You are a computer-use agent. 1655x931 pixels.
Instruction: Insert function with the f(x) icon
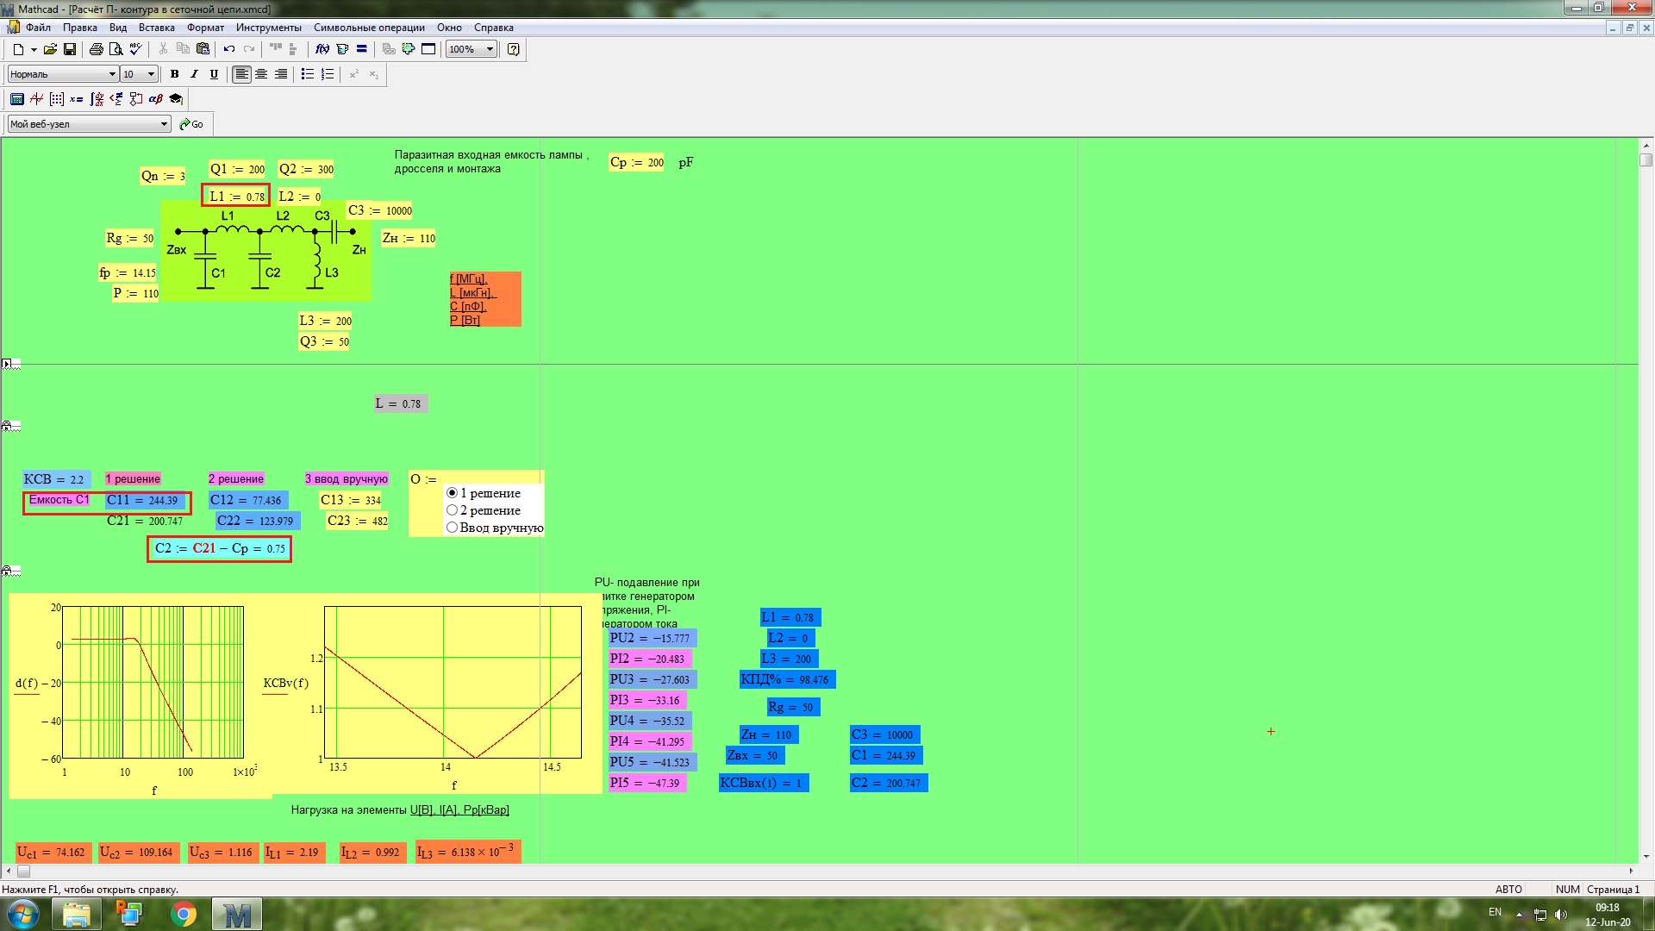point(322,49)
